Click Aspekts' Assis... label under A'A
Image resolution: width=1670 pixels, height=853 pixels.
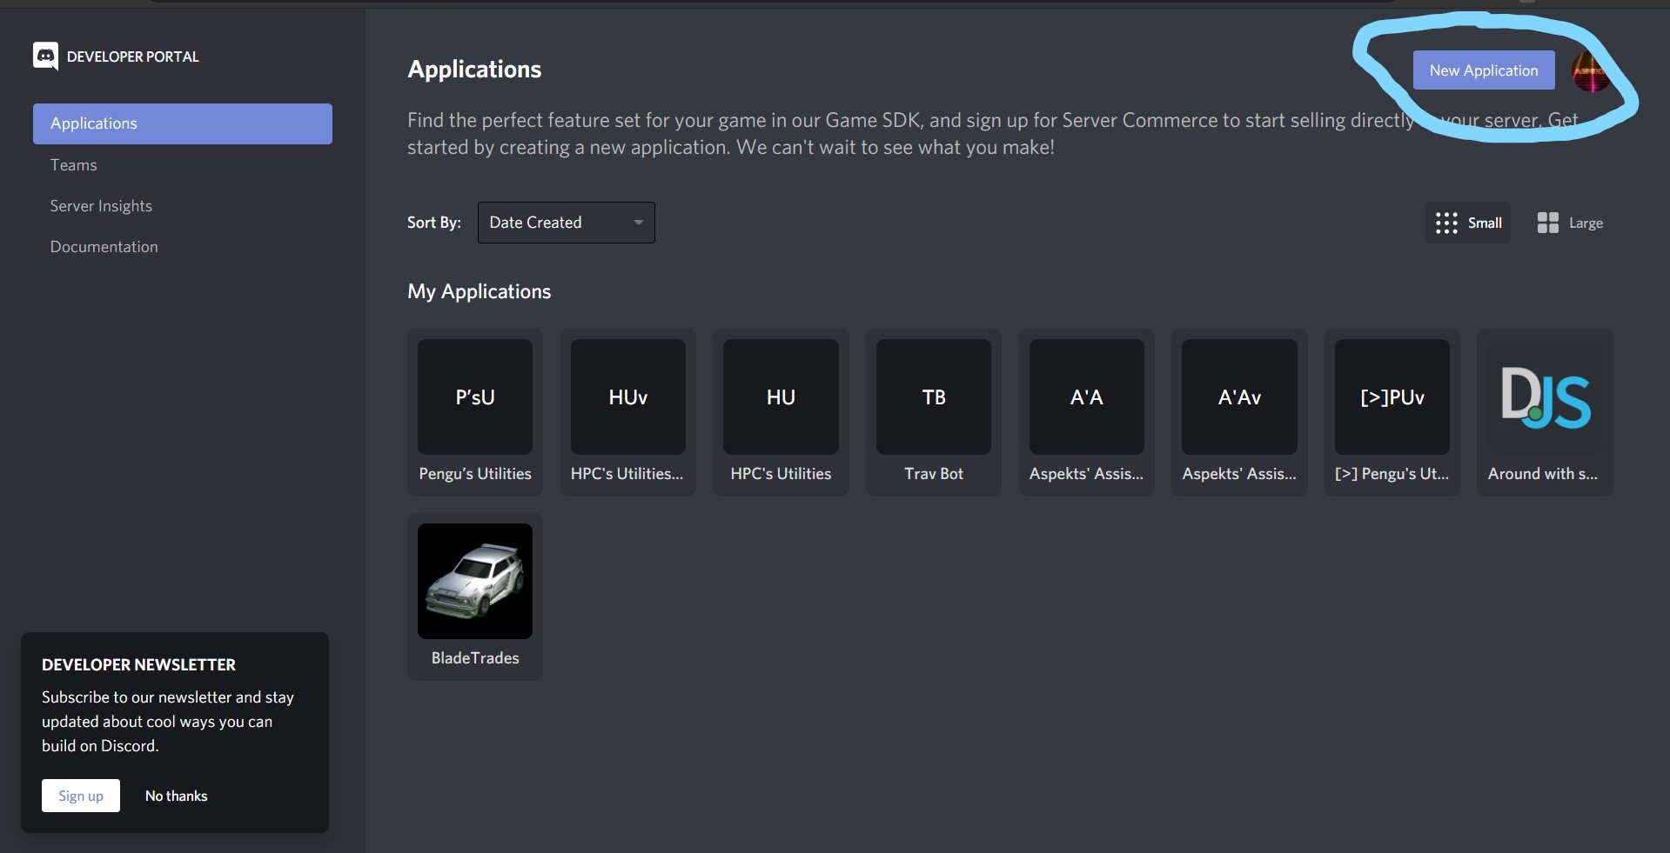click(1087, 474)
